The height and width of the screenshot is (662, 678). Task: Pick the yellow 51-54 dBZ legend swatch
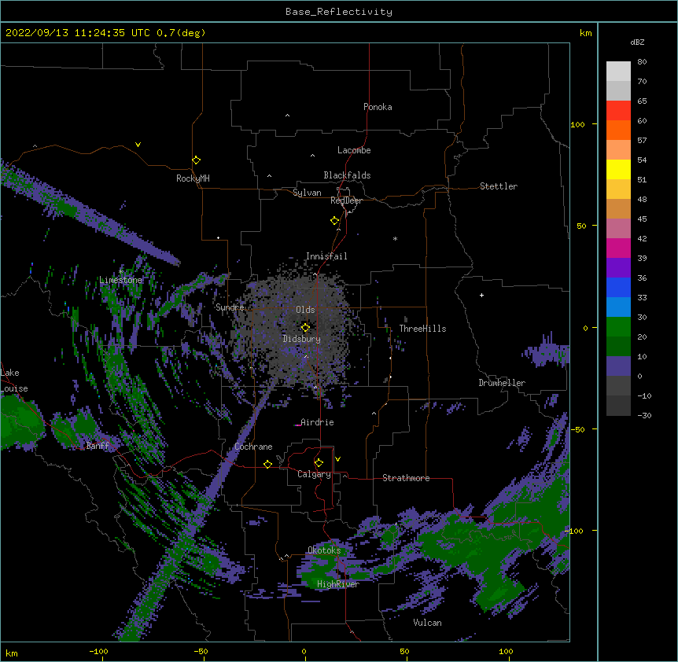(x=618, y=169)
